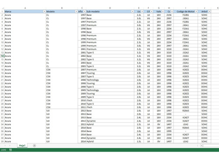Select the F22B1 cell in row 2

tap(186, 15)
